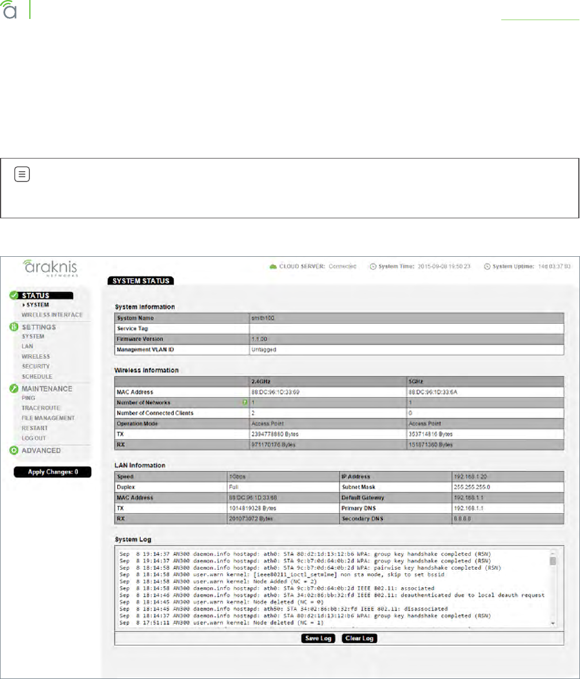Click the Wireless Information heading
The image size is (580, 679).
click(147, 371)
